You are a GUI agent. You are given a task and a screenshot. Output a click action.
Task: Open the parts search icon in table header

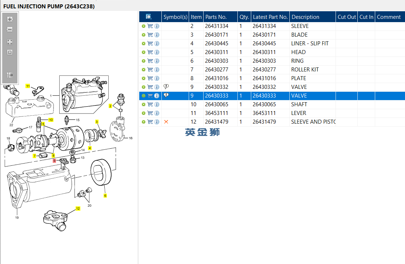pos(148,17)
